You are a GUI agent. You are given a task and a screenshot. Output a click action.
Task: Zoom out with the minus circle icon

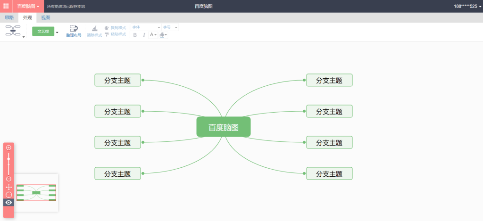pyautogui.click(x=8, y=179)
